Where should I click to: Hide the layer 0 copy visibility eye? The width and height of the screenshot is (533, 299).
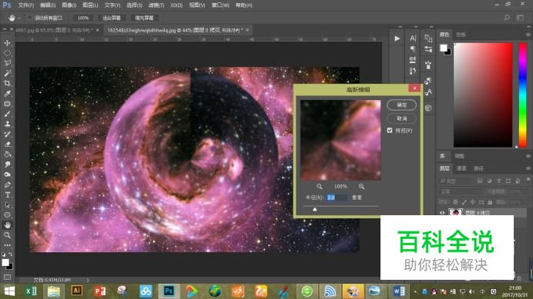(442, 213)
